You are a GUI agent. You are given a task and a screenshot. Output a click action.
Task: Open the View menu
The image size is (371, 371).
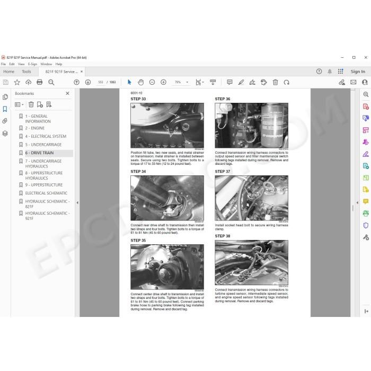coord(21,64)
